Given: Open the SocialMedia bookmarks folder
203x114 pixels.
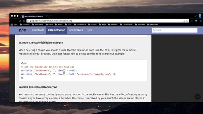Looking at the screenshot, I should click(80, 25).
